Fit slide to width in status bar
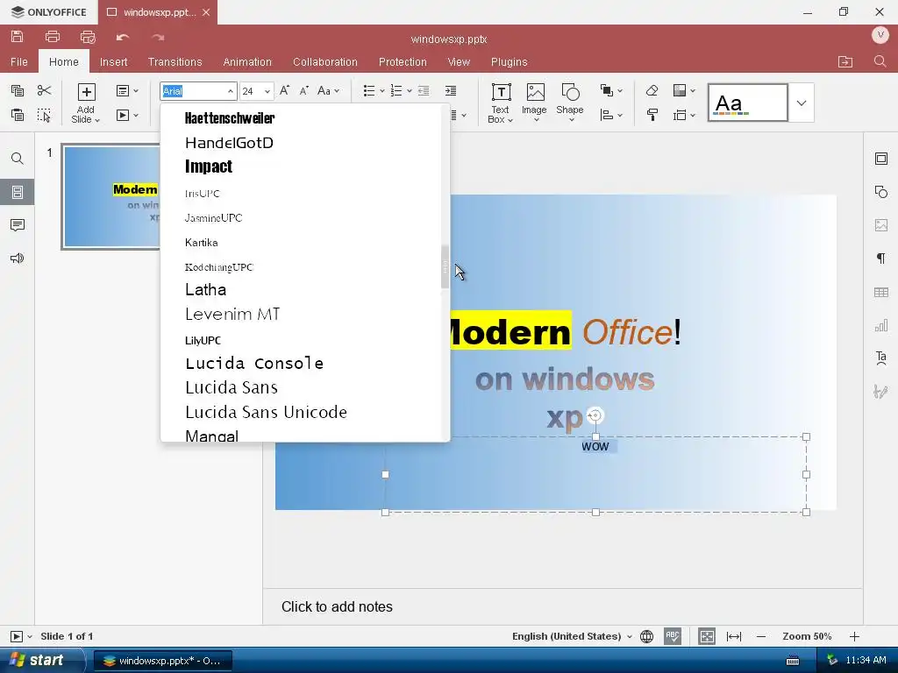Screen dimensions: 898x673 (x=734, y=636)
